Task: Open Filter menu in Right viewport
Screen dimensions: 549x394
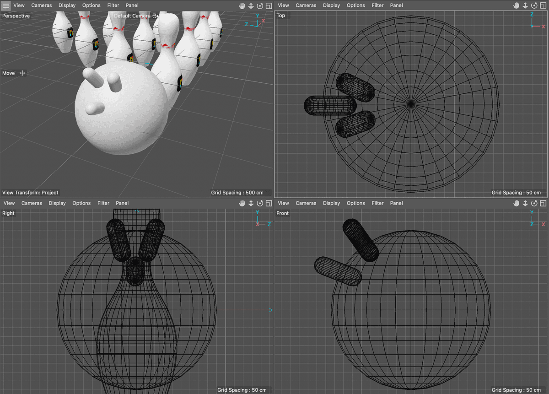Action: 103,203
